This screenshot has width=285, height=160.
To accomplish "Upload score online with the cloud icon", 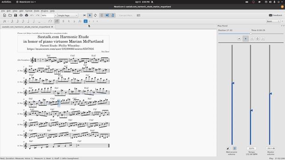I will [x=21, y=16].
